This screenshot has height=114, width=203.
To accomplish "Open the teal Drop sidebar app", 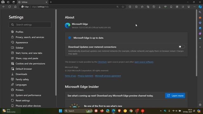I will [x=200, y=39].
